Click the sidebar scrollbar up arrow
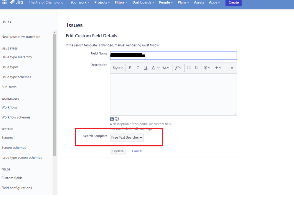The width and height of the screenshot is (294, 202). [54, 32]
